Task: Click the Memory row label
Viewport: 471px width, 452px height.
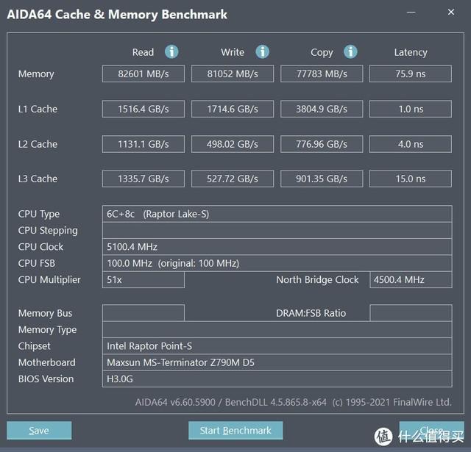Action: tap(36, 74)
